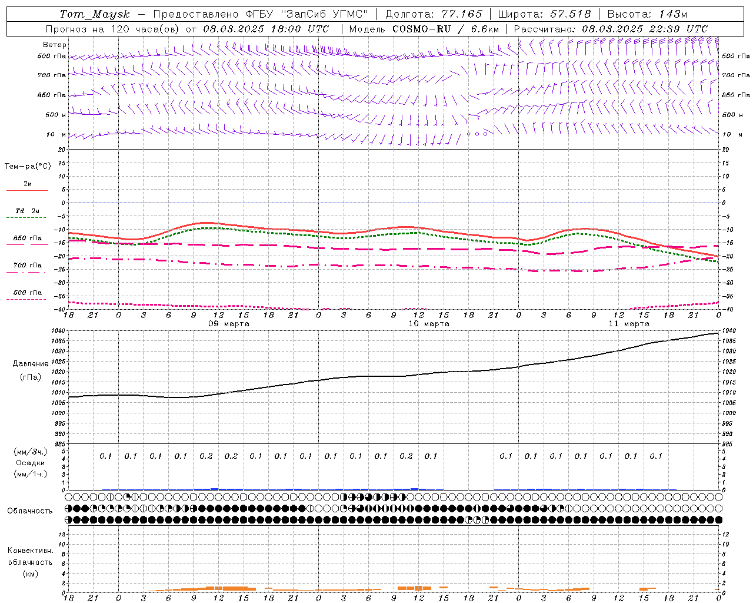Click the 'Ветер' wind panel label
Viewport: 753px width, 603px height.
55,44
